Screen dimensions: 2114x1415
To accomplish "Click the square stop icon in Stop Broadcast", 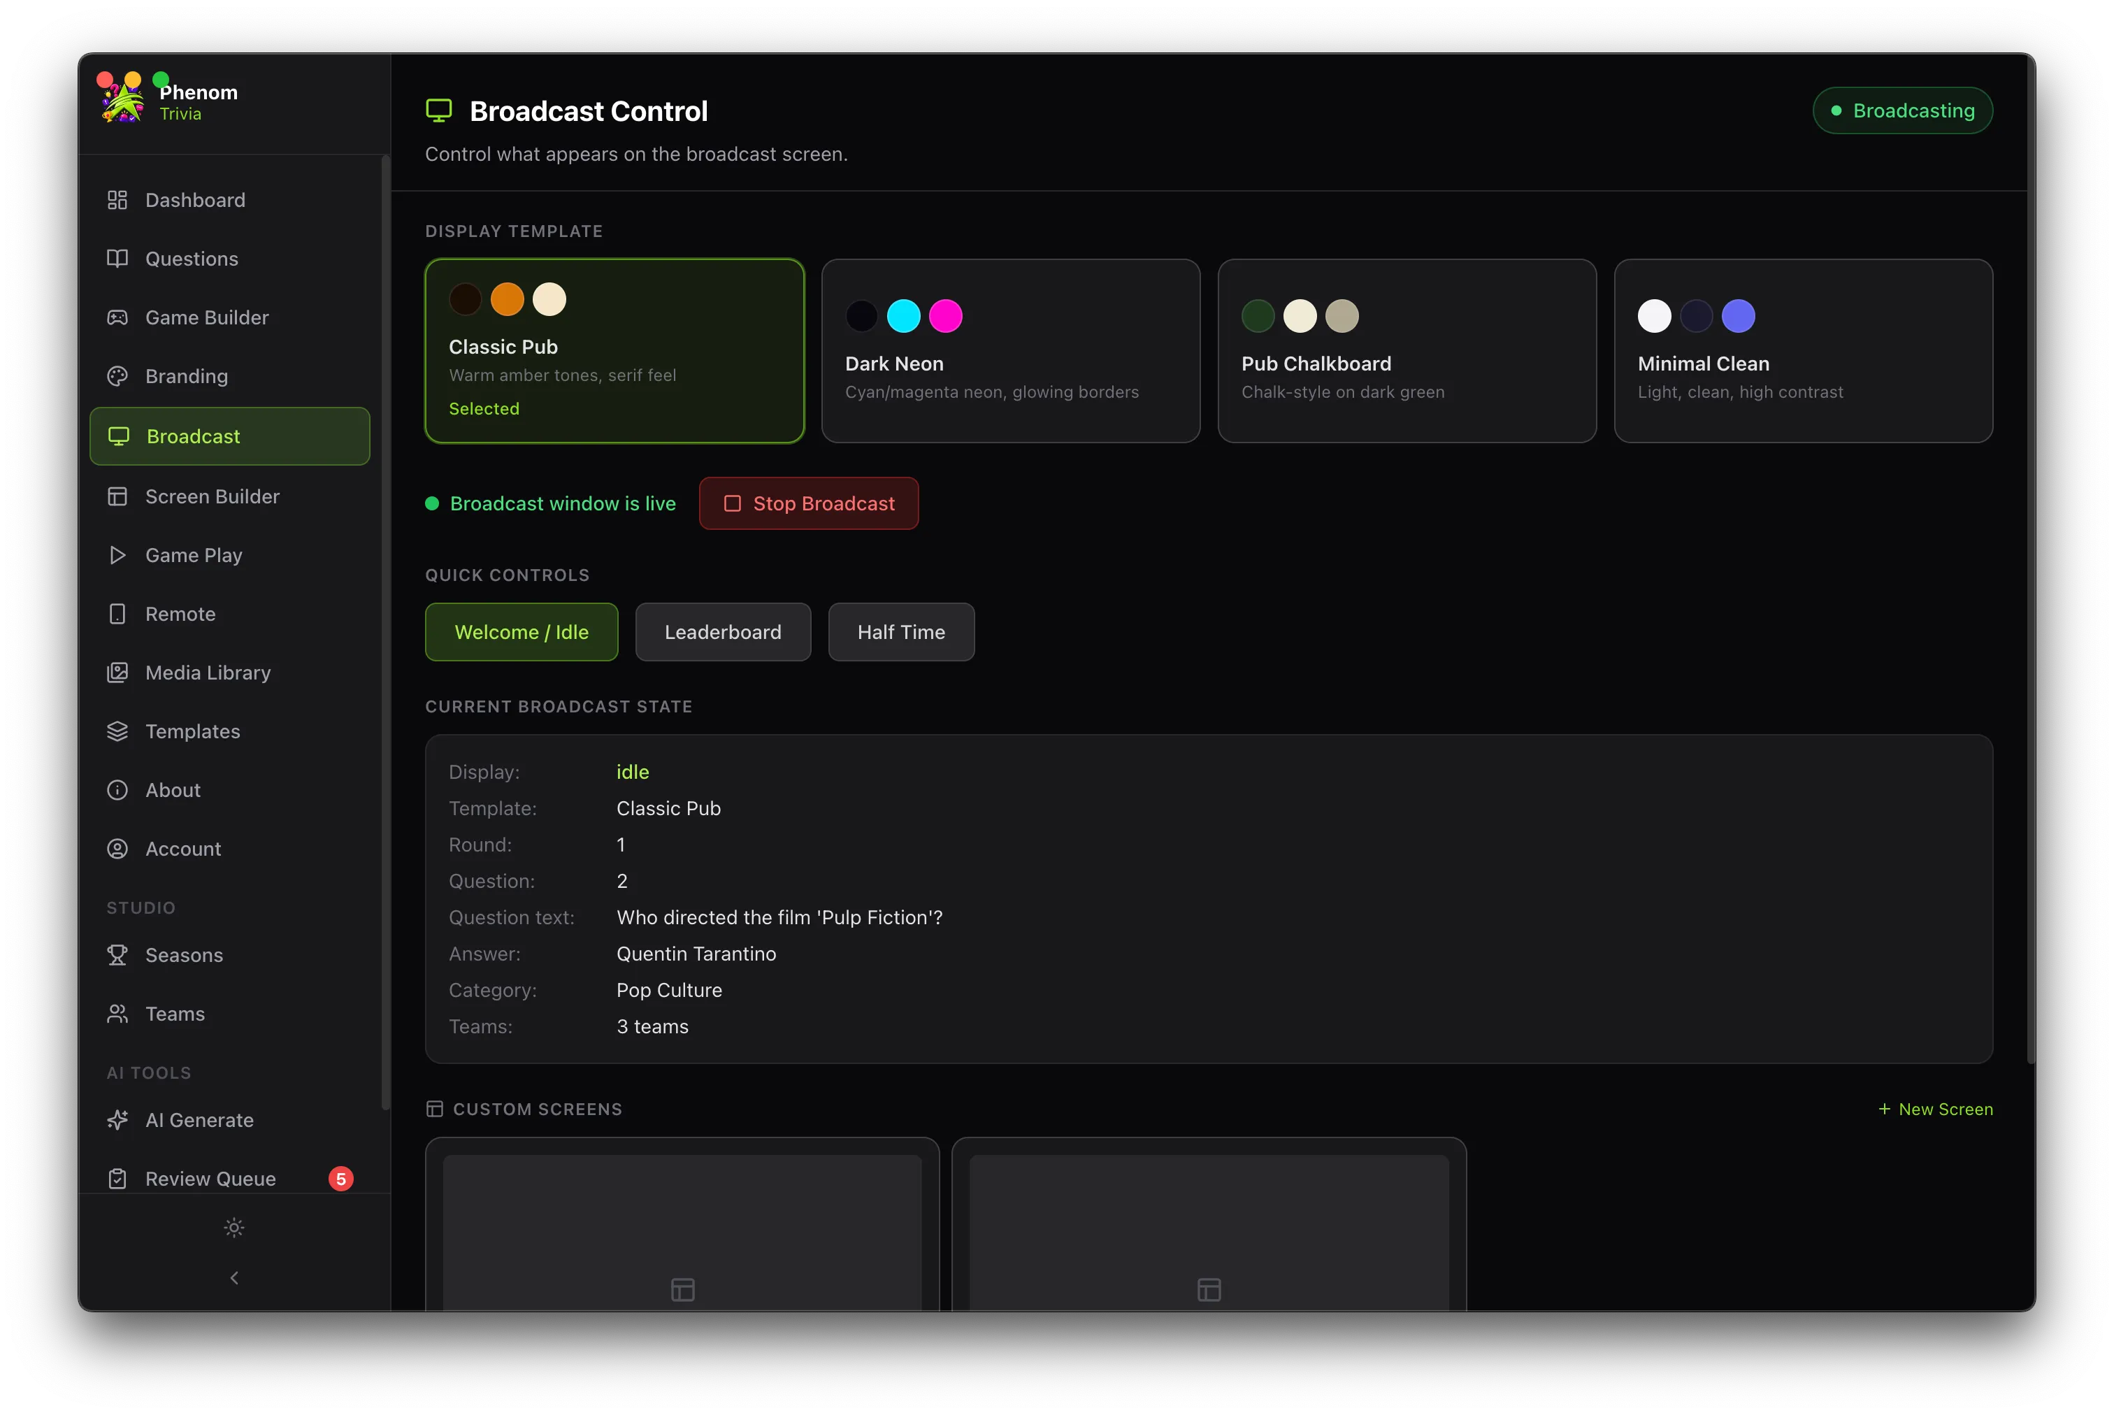I will tap(733, 503).
